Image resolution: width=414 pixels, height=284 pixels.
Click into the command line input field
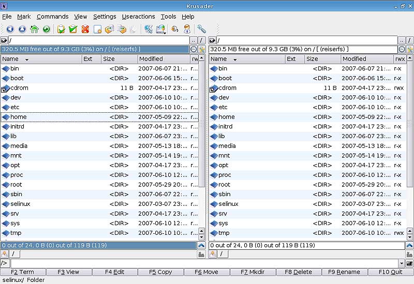204,263
